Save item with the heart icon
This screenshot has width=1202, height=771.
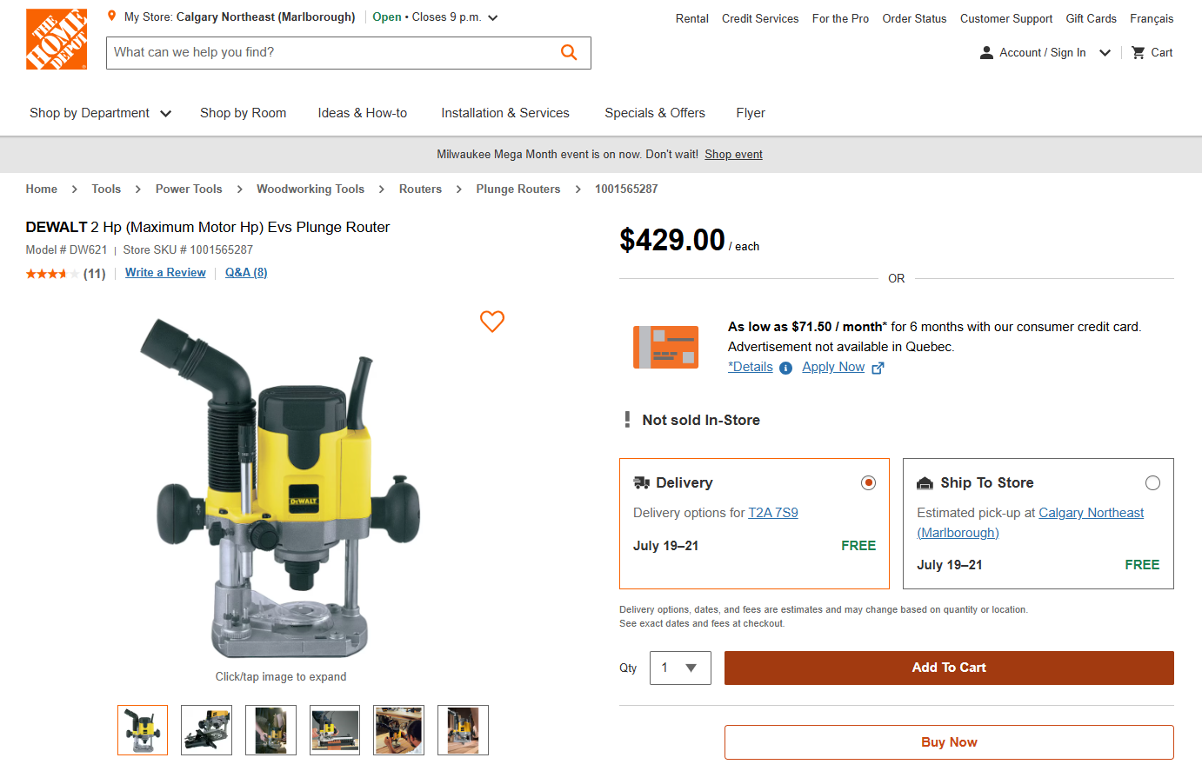492,322
